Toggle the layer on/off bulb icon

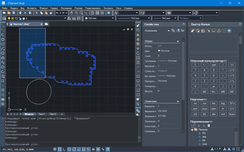pyautogui.click(x=9, y=18)
